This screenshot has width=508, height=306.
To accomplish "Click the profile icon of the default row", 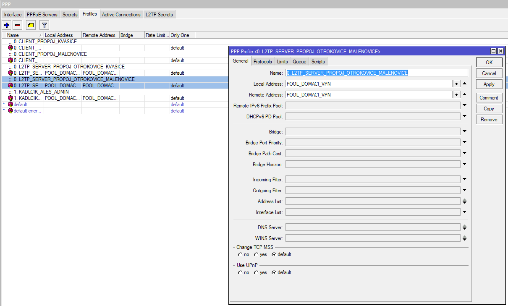I will [10, 105].
